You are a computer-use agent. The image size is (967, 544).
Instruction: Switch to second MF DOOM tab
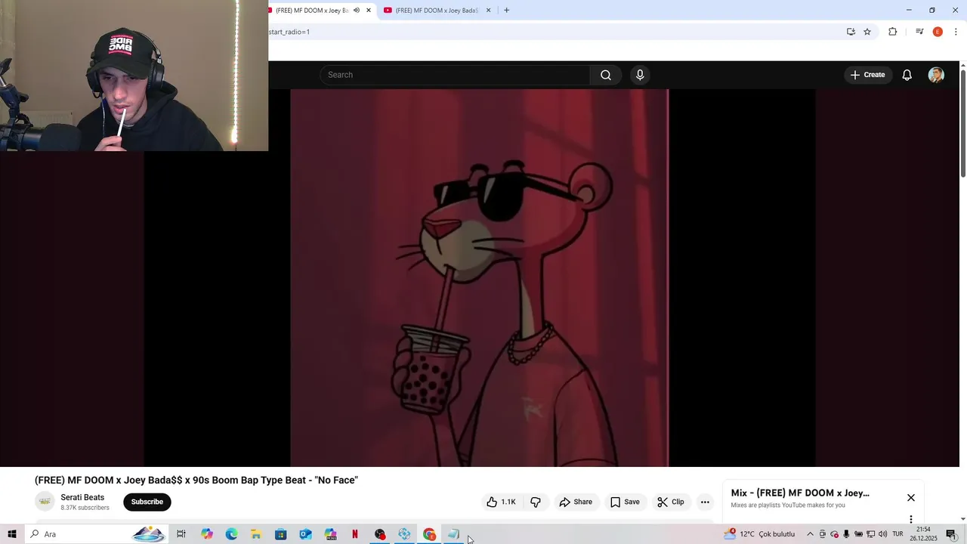point(436,11)
